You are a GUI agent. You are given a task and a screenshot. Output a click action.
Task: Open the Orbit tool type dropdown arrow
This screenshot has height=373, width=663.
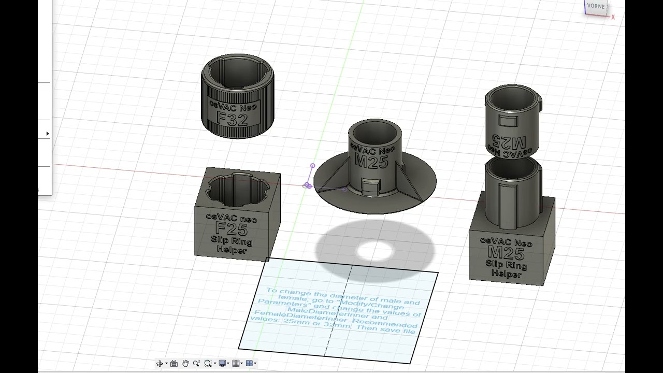point(166,364)
